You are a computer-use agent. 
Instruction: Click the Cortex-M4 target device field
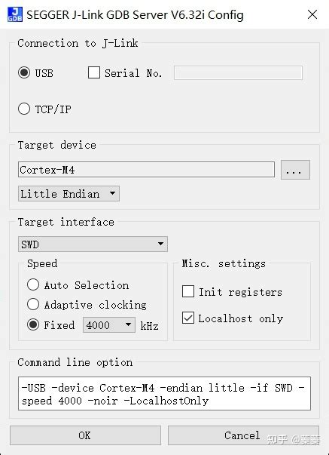coord(146,170)
